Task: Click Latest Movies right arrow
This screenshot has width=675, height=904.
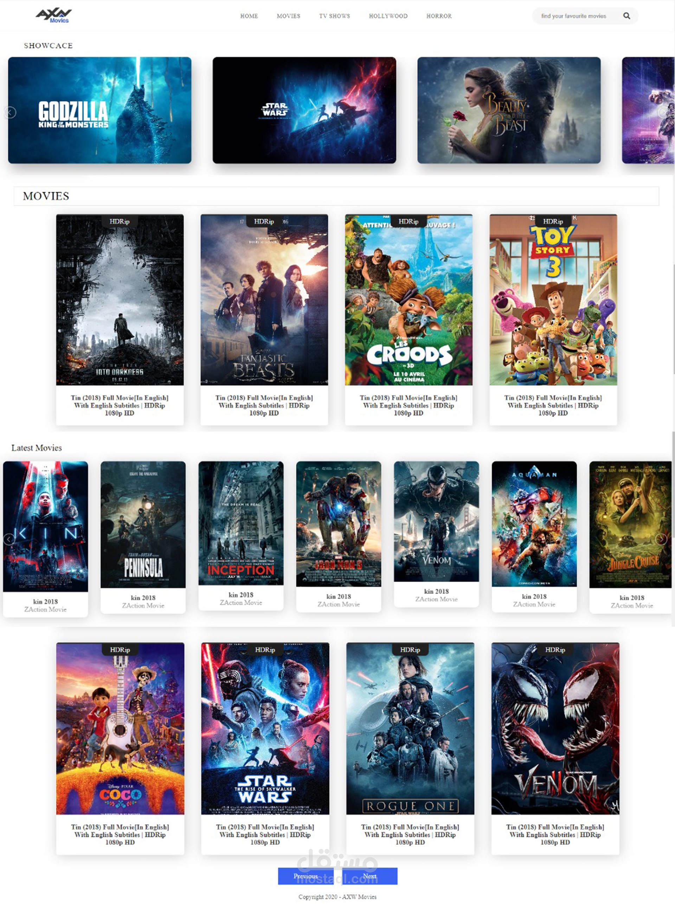Action: (661, 539)
